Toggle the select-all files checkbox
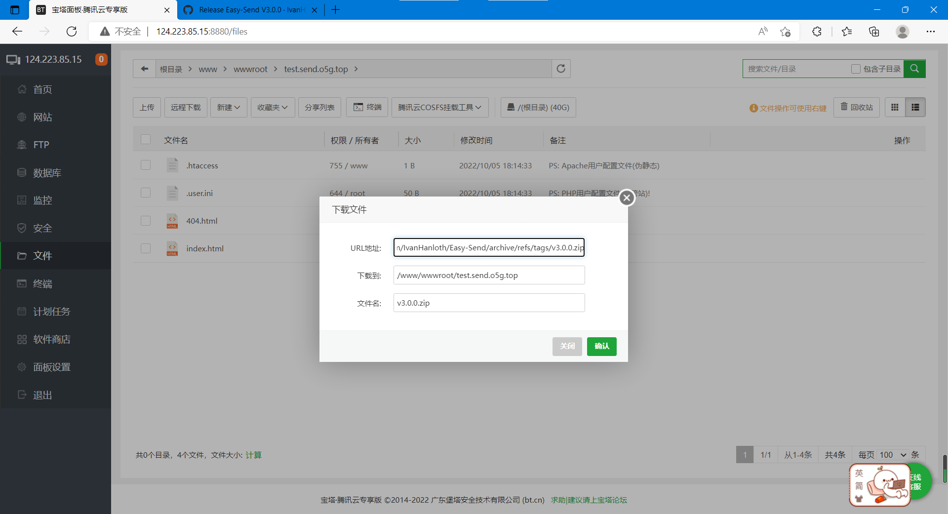This screenshot has height=514, width=948. point(146,140)
